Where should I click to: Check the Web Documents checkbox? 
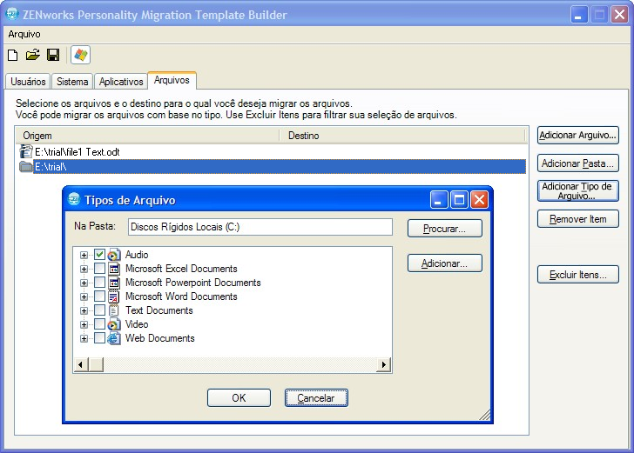click(99, 338)
